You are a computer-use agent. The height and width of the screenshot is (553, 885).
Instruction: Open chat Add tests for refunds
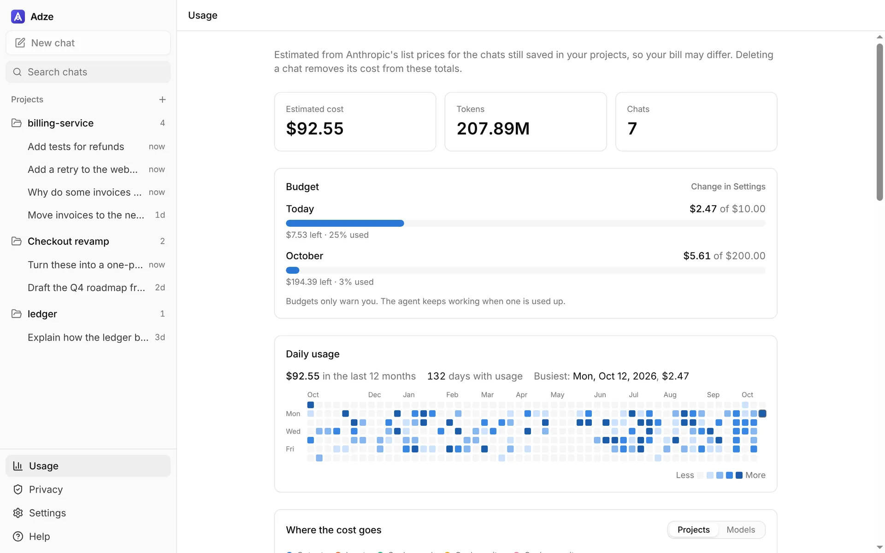[x=88, y=147]
